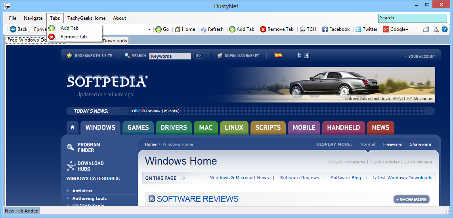Open Latest Windows Downloads link
Viewport: 453px width, 218px height.
click(402, 178)
